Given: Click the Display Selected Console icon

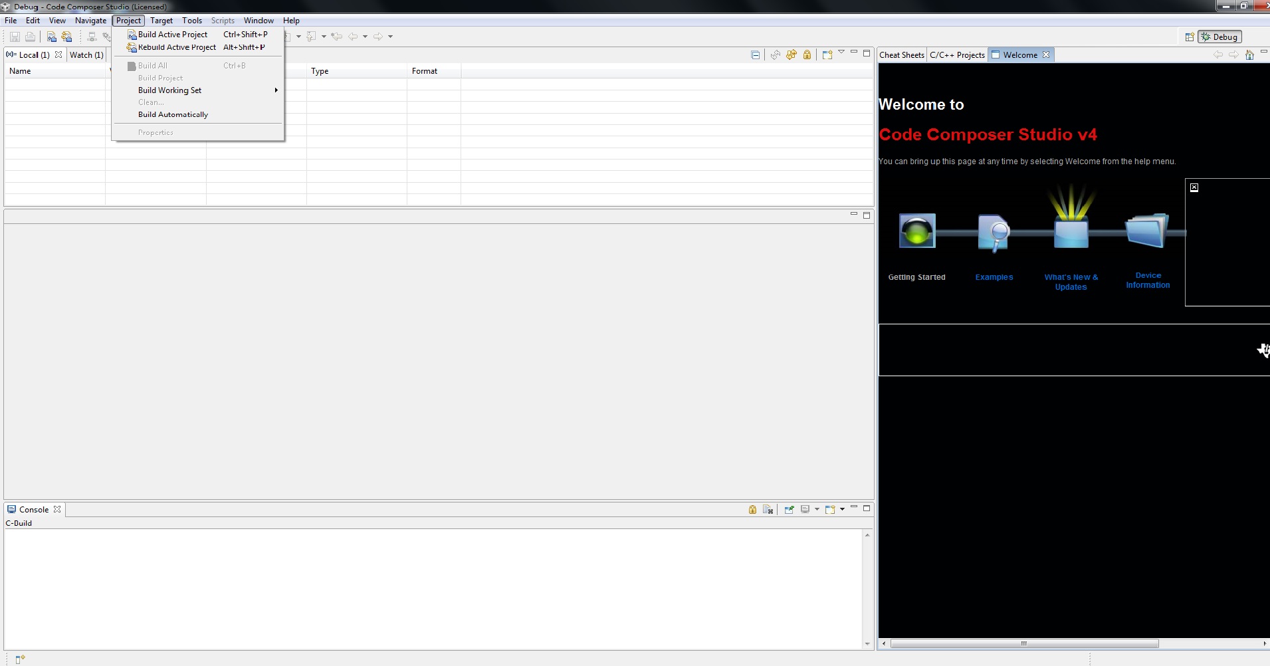Looking at the screenshot, I should coord(805,509).
